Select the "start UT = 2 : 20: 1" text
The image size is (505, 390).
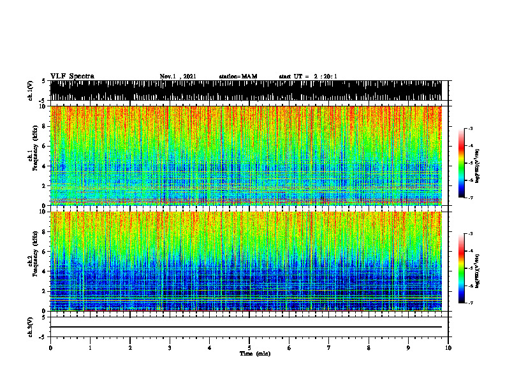(x=308, y=76)
